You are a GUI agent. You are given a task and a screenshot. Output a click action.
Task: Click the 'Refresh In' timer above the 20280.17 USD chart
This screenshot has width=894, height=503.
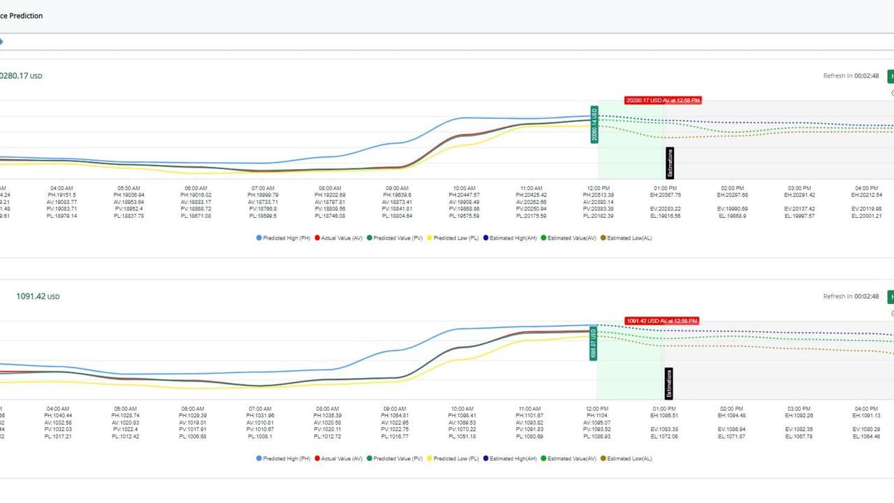pyautogui.click(x=851, y=75)
